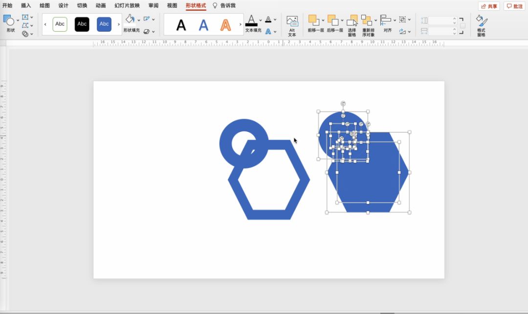The height and width of the screenshot is (314, 528).
Task: Click the shape width input field
Action: click(440, 31)
